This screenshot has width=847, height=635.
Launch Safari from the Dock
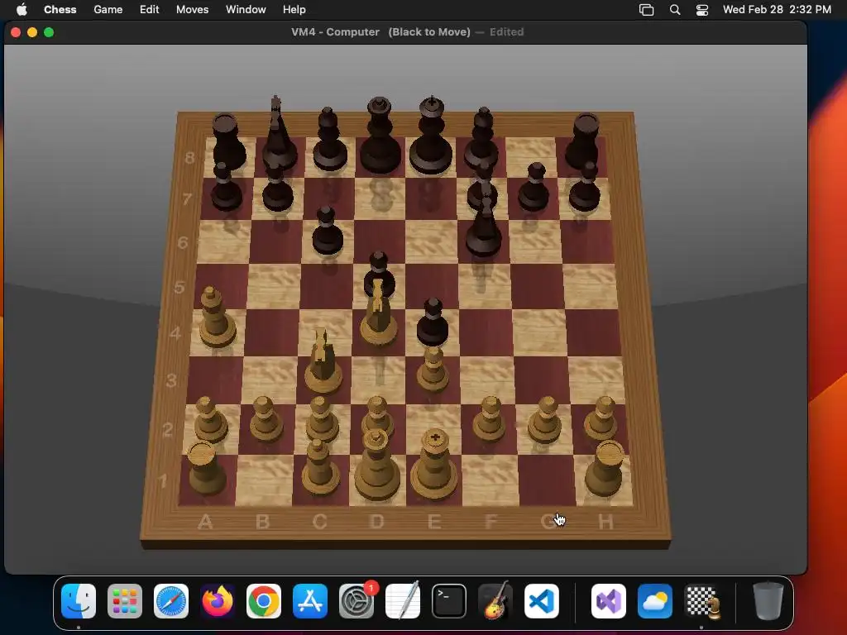171,601
